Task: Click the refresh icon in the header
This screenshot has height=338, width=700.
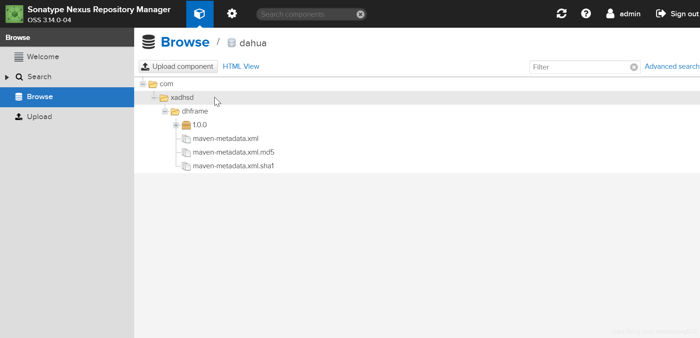Action: tap(561, 13)
